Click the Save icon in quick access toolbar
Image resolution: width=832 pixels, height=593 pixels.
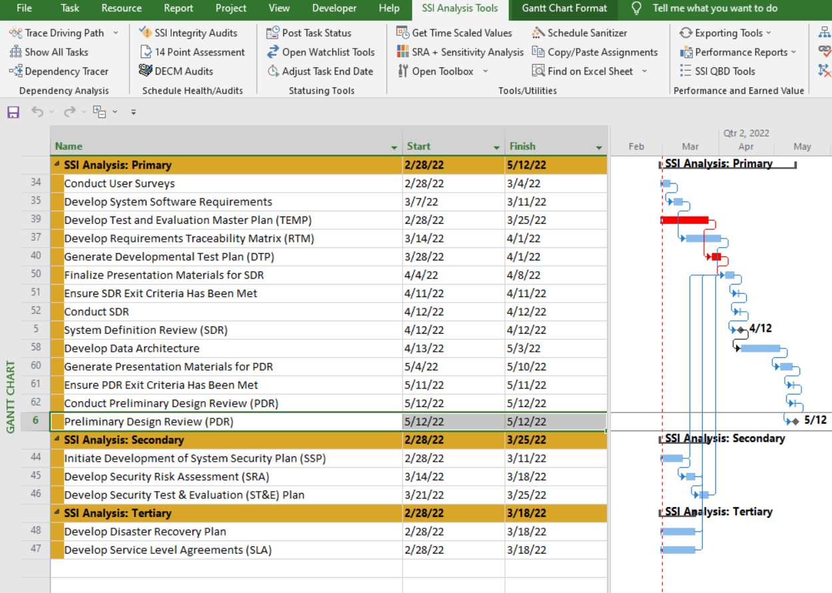click(x=13, y=112)
